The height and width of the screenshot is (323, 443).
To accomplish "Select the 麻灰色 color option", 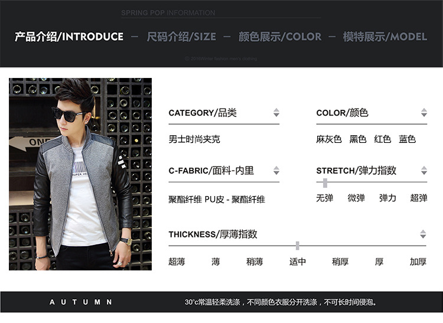I will [x=329, y=139].
